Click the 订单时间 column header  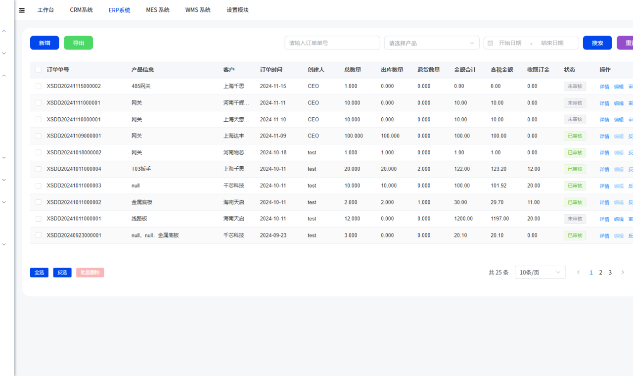tap(271, 70)
